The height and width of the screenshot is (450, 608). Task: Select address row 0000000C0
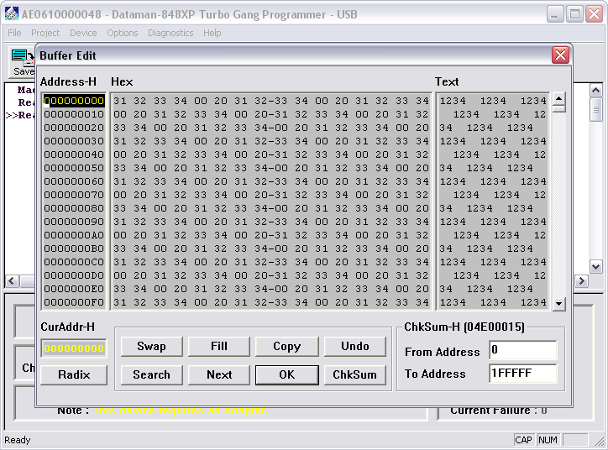(74, 262)
